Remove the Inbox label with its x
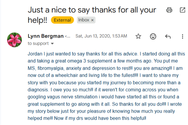The height and width of the screenshot is (125, 188). tap(92, 20)
